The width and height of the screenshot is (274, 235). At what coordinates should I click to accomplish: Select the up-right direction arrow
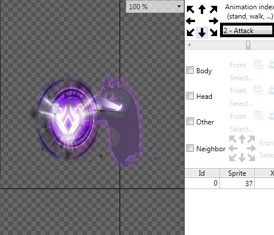pyautogui.click(x=214, y=9)
